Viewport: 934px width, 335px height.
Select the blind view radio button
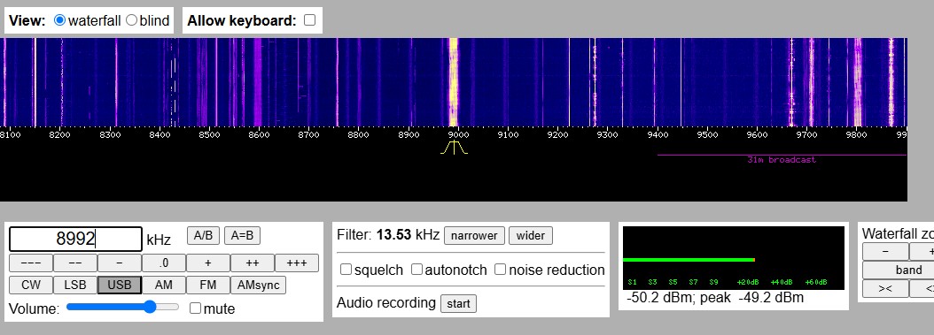pos(132,20)
